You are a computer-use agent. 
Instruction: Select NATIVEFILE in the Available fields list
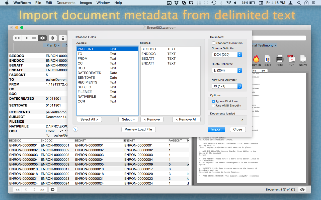[108, 96]
